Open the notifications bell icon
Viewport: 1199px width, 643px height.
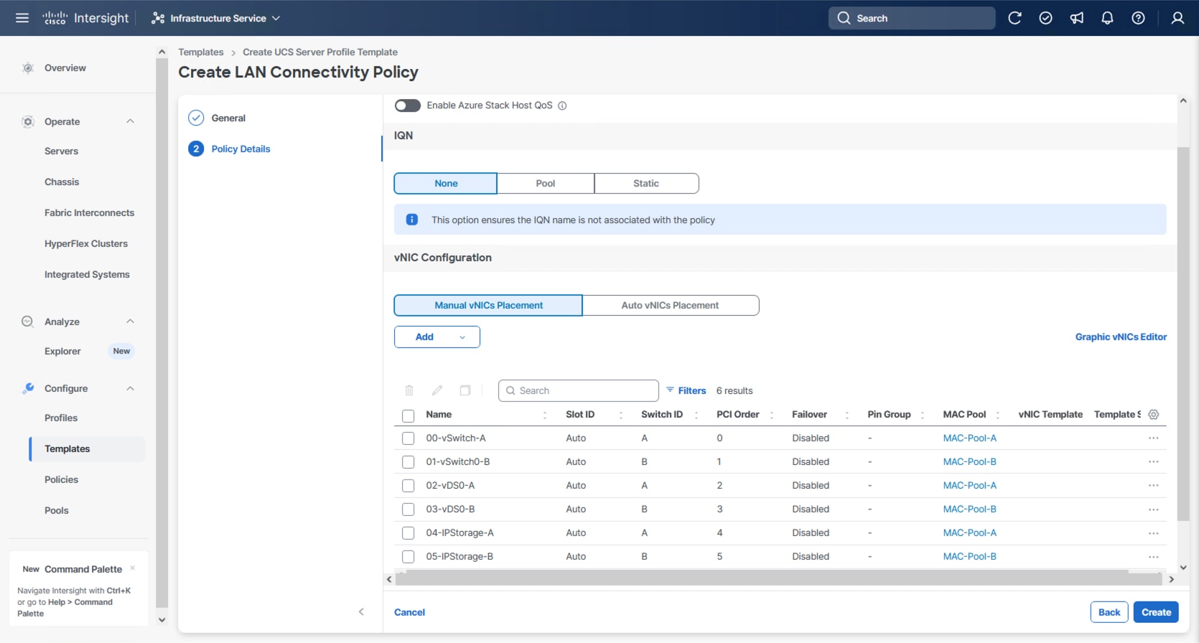click(x=1107, y=18)
